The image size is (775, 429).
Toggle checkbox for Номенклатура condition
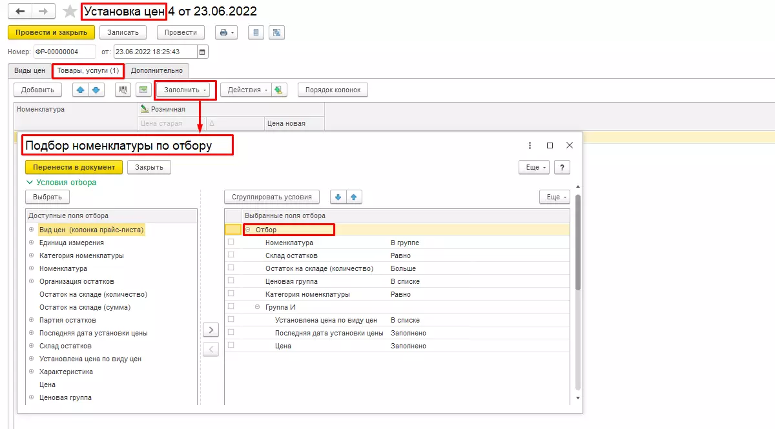pos(231,242)
